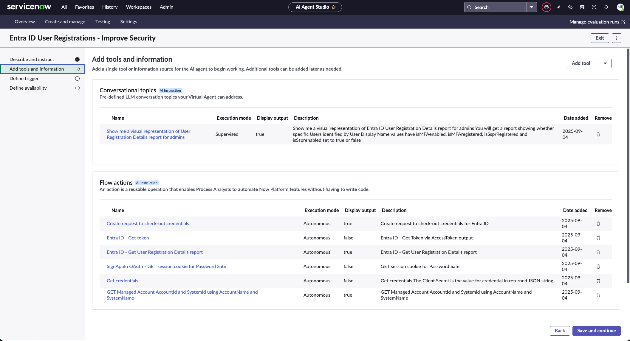Open Show me a visual representation topic link
The width and height of the screenshot is (630, 341).
pos(148,134)
